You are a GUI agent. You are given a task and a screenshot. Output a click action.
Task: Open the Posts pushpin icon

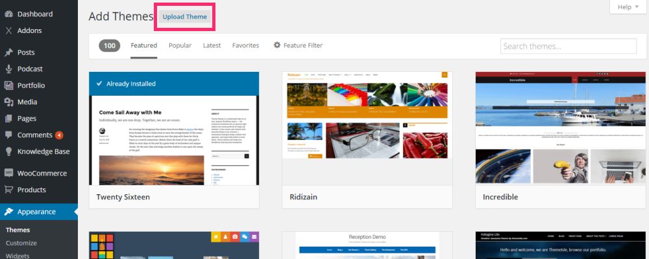[8, 52]
